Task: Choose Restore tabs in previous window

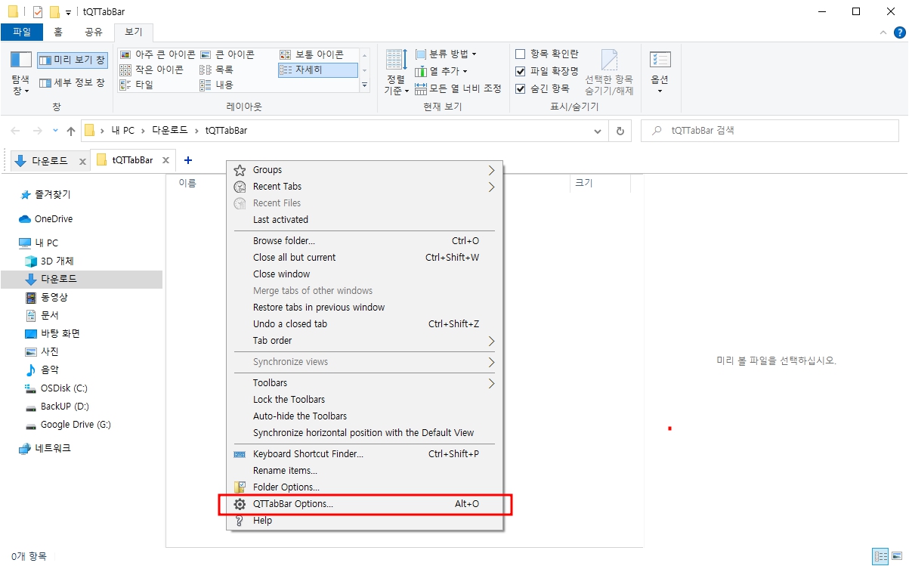Action: click(365, 308)
